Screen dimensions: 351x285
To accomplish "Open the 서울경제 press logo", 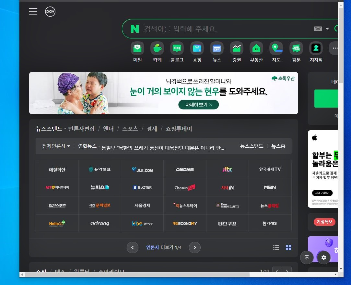I will 142,206.
